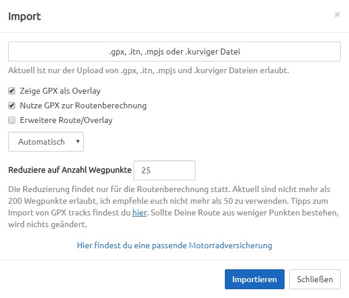Click the Importieren button
Screen dimensions: 349x298
click(255, 279)
